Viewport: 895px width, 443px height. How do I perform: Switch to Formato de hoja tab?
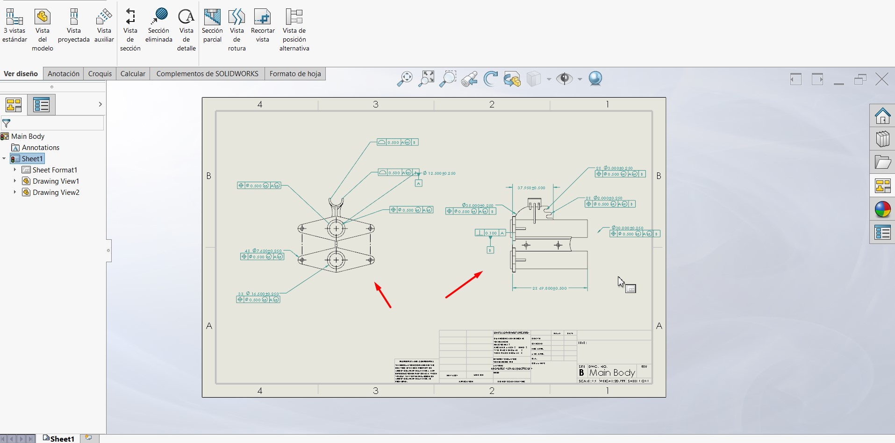[x=295, y=74]
